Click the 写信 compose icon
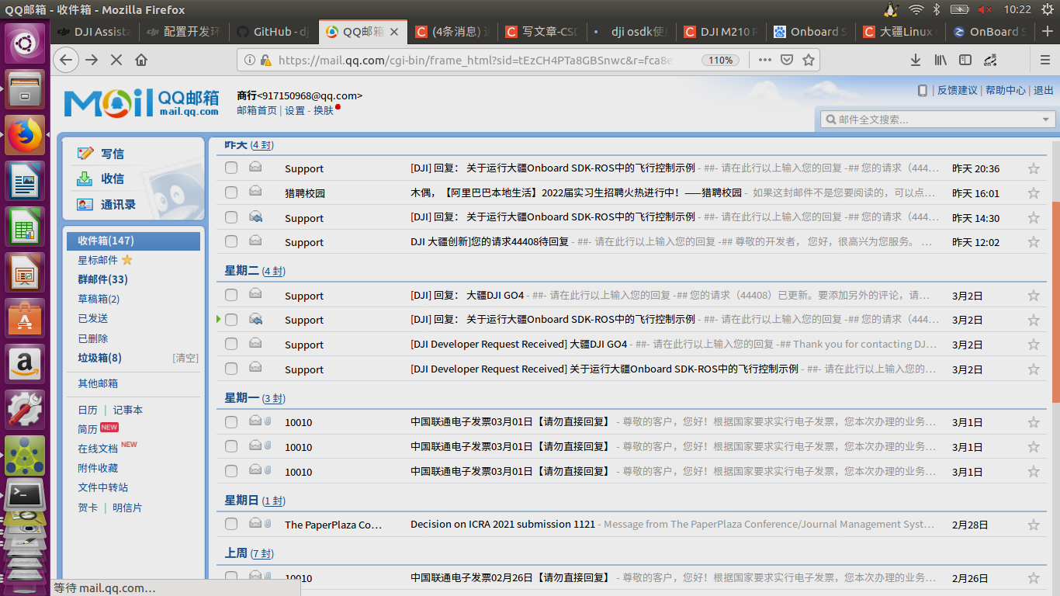 [85, 154]
